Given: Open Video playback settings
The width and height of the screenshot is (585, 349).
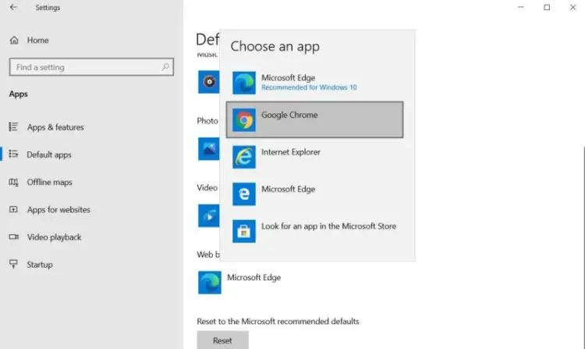Looking at the screenshot, I should coord(54,237).
